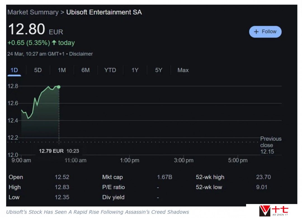
Task: Click the 12.79 EUR tooltip value
Action: coord(51,151)
